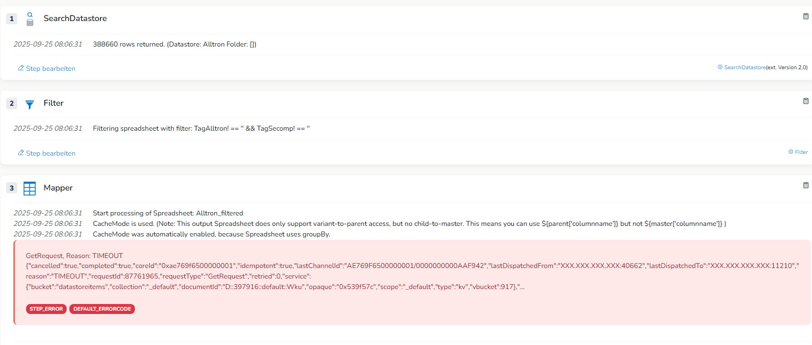The height and width of the screenshot is (345, 812).
Task: Click the SearchDatastore magnifier database icon
Action: [30, 19]
